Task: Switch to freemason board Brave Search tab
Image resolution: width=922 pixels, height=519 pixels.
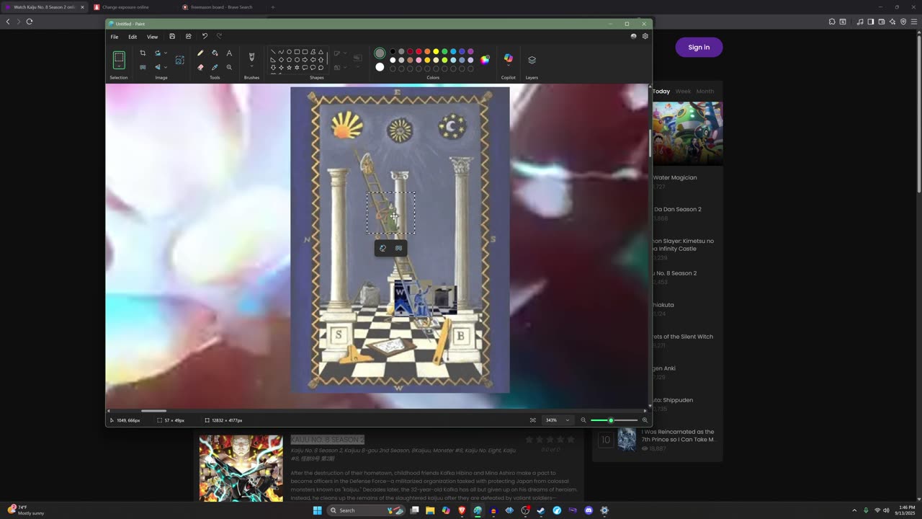Action: click(222, 7)
